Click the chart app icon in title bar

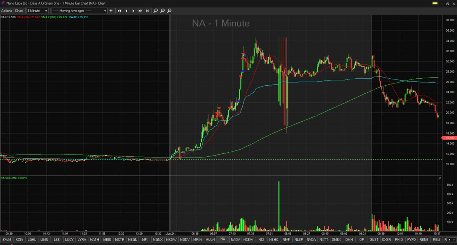pyautogui.click(x=2, y=3)
